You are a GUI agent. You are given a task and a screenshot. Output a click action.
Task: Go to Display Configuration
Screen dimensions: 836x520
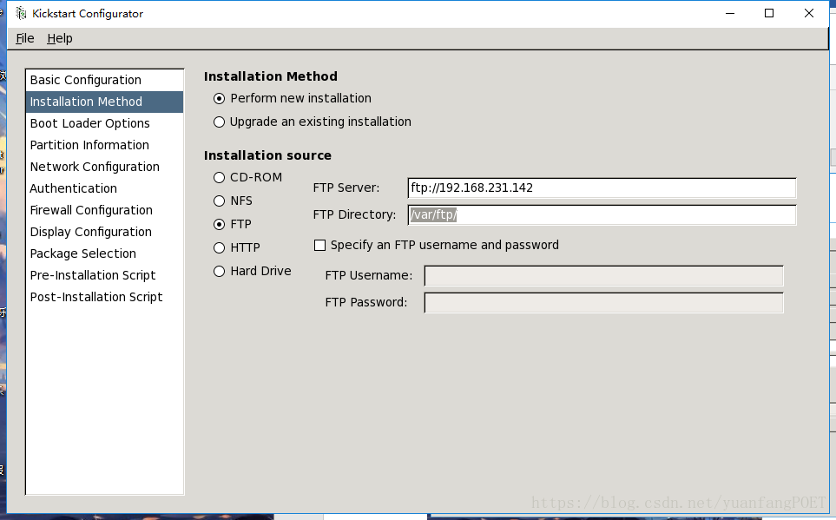[x=104, y=232]
